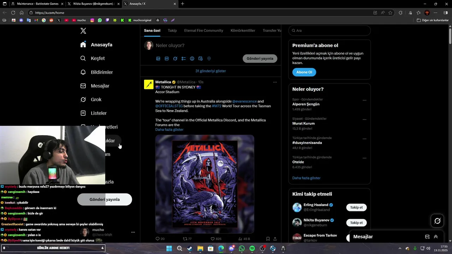Viewport: 452px width, 254px height.
Task: Switch to Maintenance - Battlestate Games tab
Action: (37, 4)
